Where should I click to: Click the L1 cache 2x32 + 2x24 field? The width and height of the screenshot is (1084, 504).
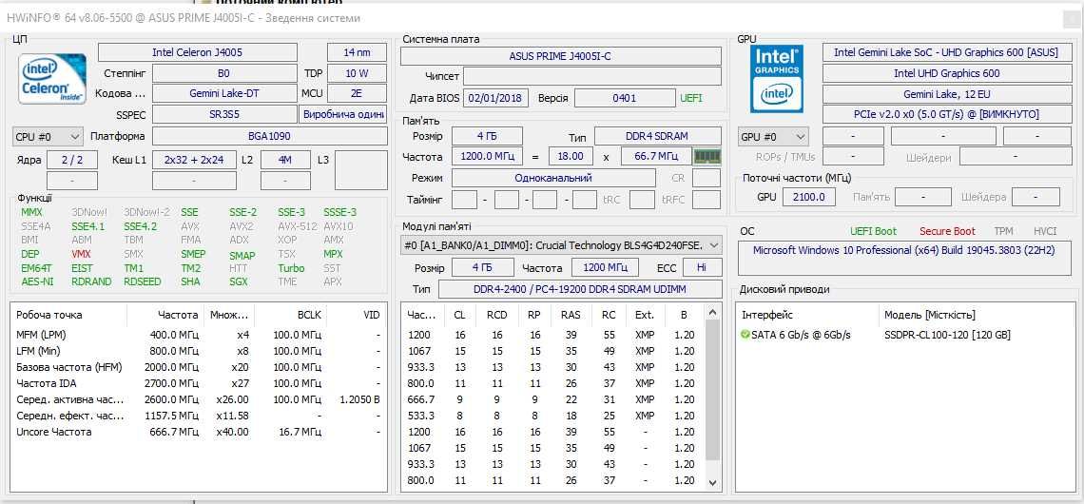point(194,160)
